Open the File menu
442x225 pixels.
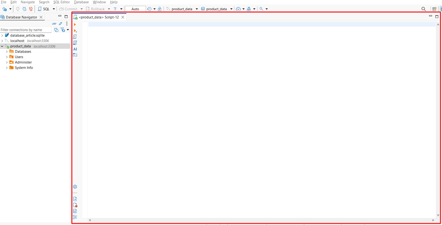4,2
